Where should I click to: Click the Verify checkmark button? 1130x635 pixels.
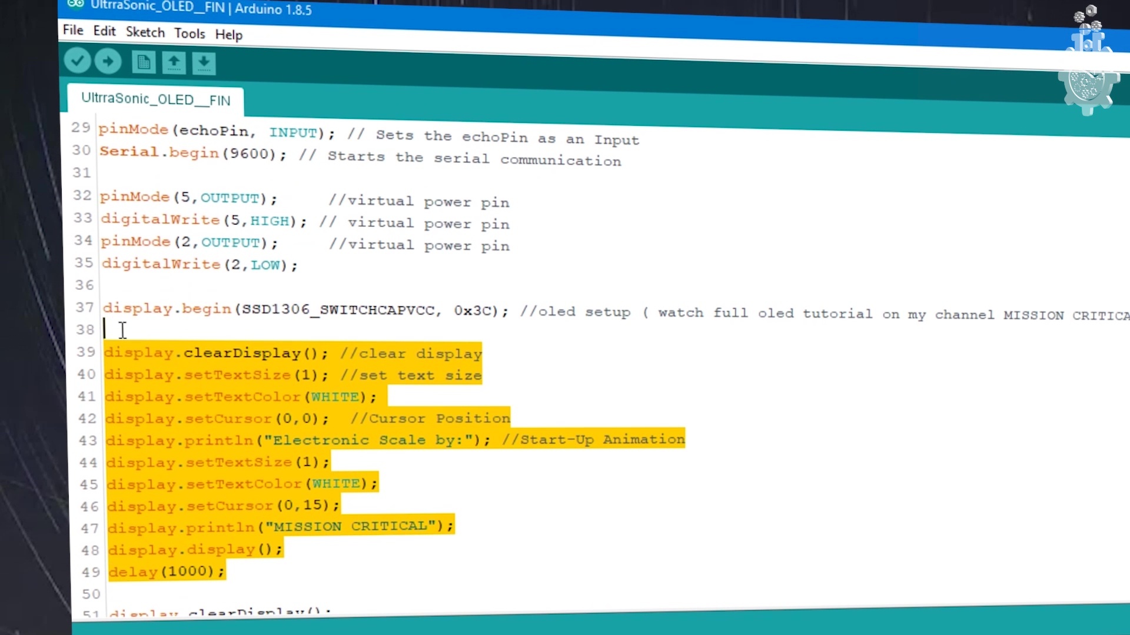[77, 61]
